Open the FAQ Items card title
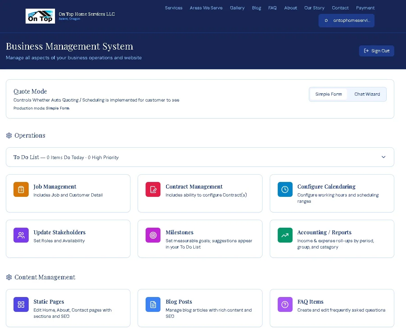The height and width of the screenshot is (332, 406). pyautogui.click(x=310, y=302)
